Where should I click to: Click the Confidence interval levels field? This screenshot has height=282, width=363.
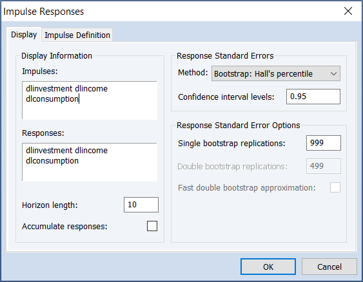coord(313,97)
